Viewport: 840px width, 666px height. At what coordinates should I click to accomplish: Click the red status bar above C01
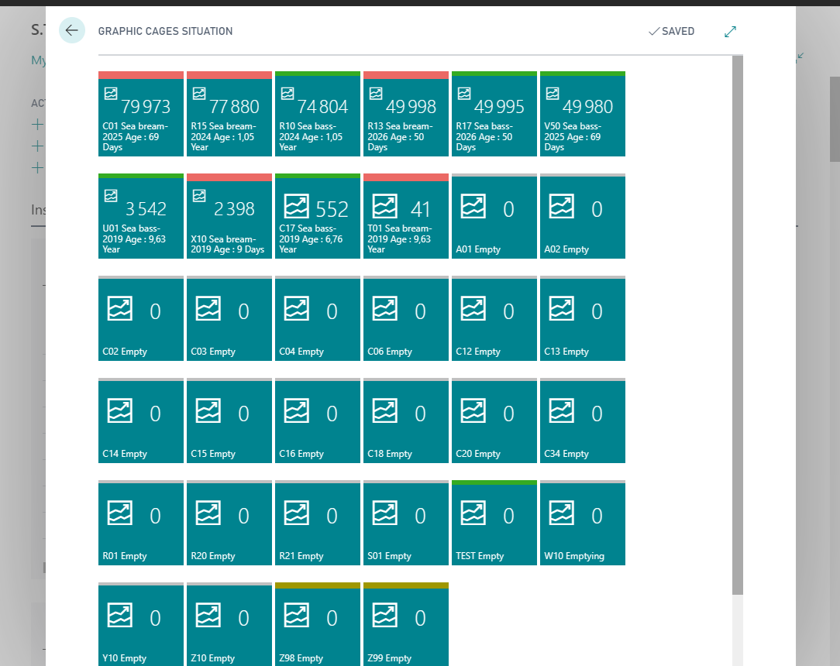(141, 75)
